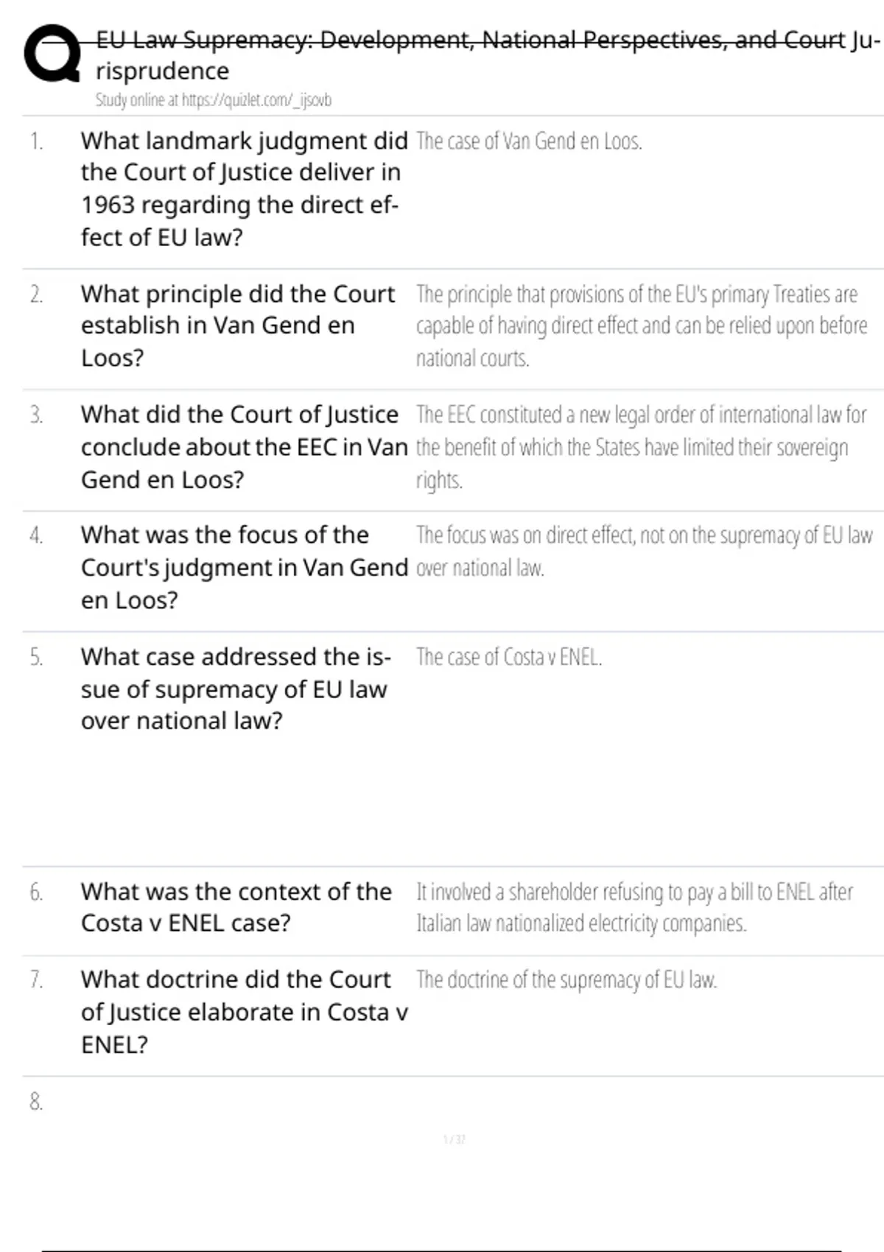Click the answer 'focus was on direct effect'
The height and width of the screenshot is (1252, 884).
click(x=644, y=551)
